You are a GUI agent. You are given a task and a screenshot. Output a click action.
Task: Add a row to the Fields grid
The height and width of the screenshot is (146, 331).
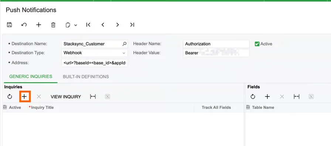(x=267, y=96)
